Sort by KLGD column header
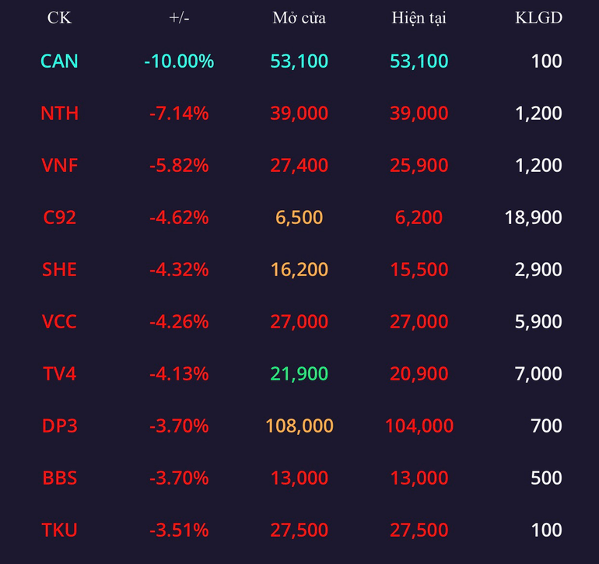This screenshot has width=599, height=564. click(538, 18)
